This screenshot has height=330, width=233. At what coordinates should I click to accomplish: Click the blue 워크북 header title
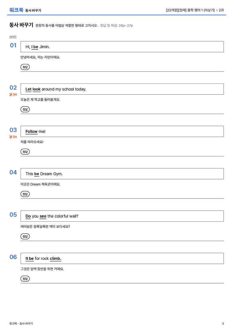[16, 10]
